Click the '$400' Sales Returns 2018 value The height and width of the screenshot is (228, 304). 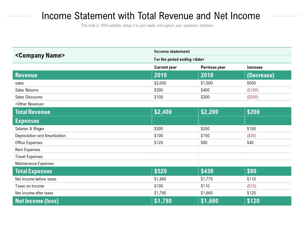click(x=205, y=90)
